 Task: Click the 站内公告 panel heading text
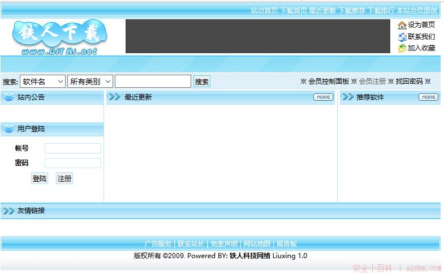click(x=31, y=97)
